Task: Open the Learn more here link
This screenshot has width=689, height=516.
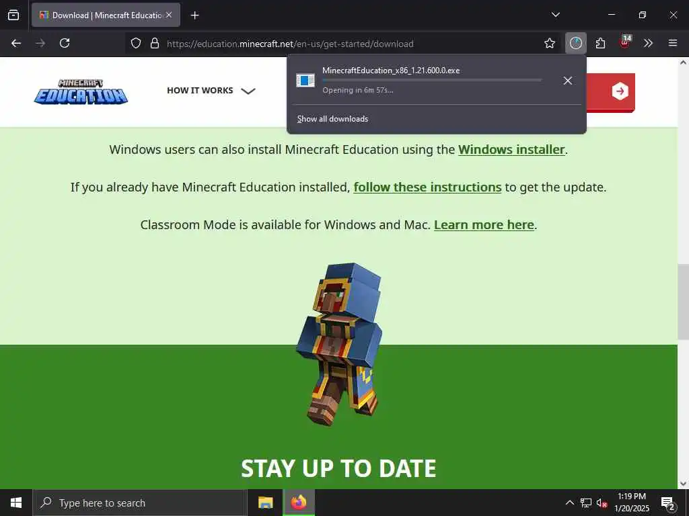Action: tap(484, 225)
